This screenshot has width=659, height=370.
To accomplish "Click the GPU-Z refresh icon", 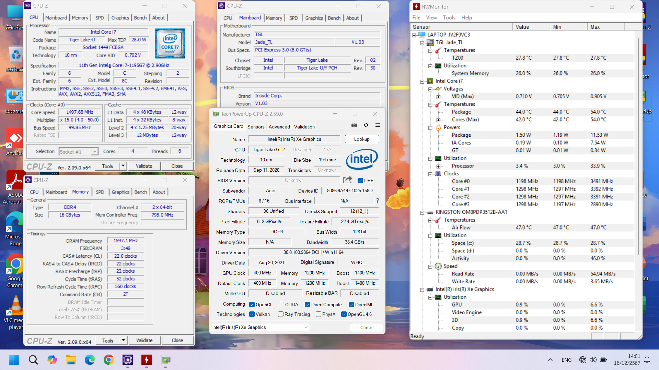I will (366, 125).
